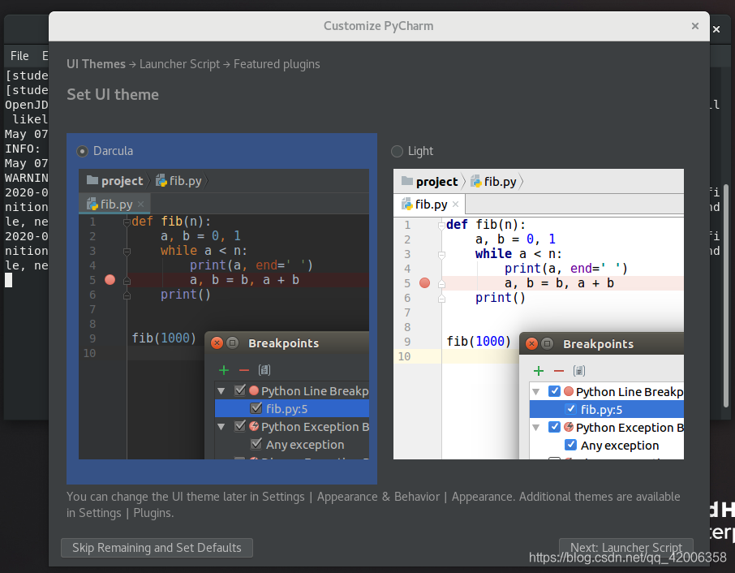Toggle Python Line Breakpoint checkbox in Light preview
Image resolution: width=735 pixels, height=573 pixels.
(x=555, y=391)
